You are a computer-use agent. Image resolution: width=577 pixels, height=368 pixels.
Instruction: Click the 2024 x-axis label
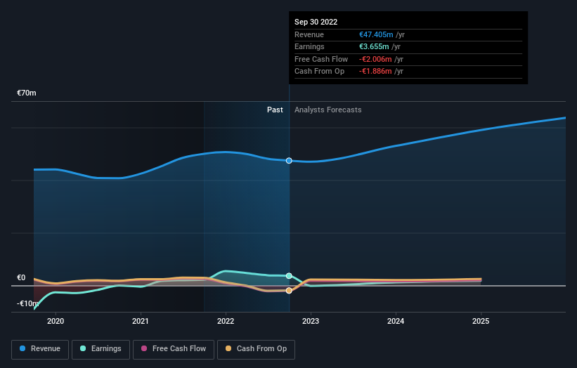(x=396, y=322)
